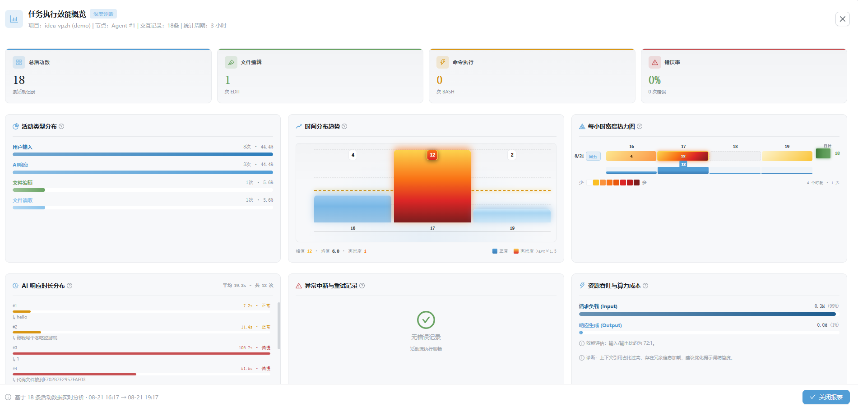
Task: Click the 周五 weekday tag in heatmap
Action: pos(593,157)
